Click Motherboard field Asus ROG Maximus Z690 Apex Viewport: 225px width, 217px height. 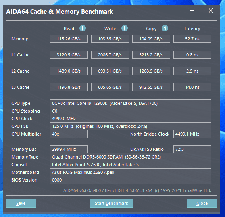(131, 172)
